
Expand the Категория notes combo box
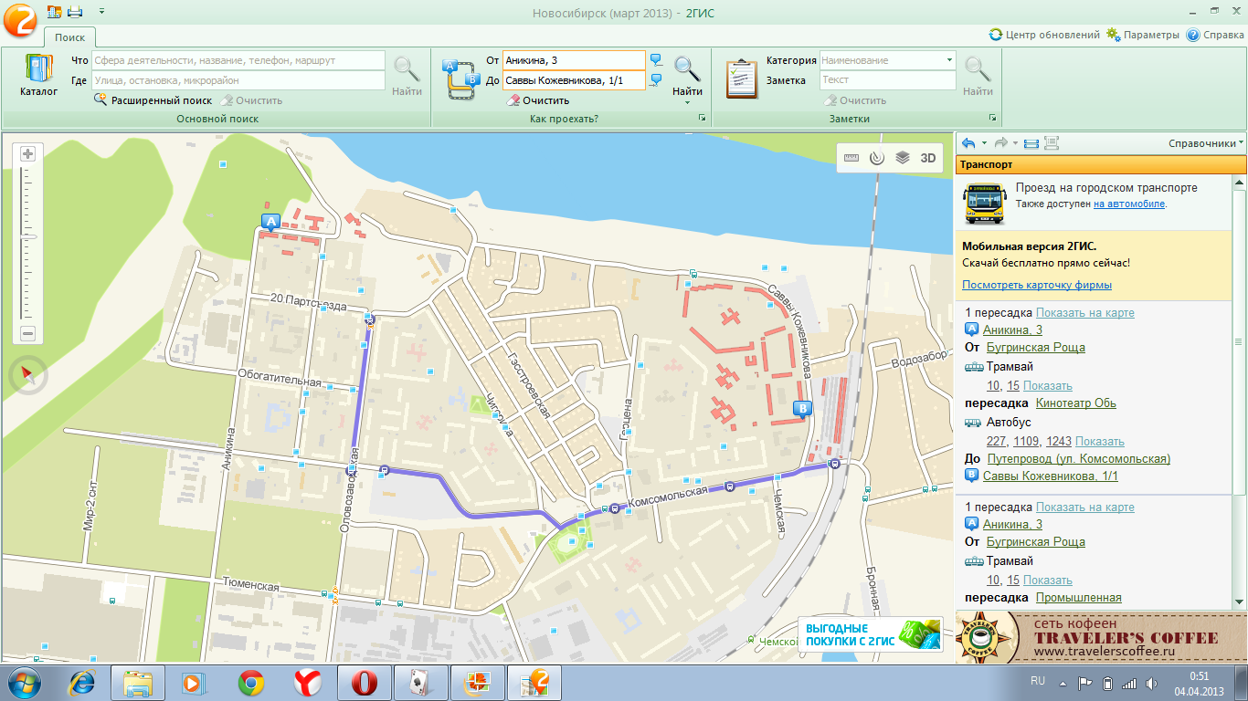tap(949, 60)
